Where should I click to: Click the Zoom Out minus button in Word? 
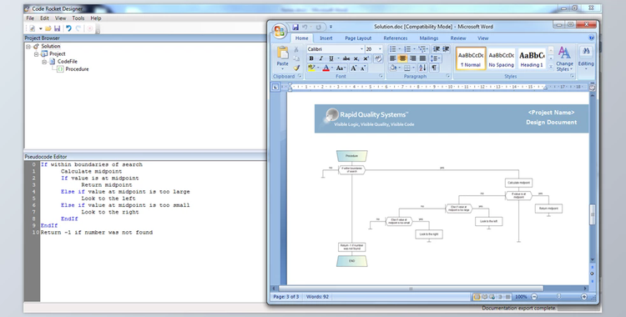(534, 297)
